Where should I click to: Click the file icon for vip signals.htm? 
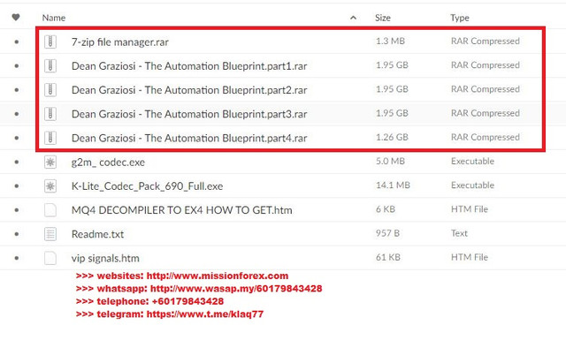pos(50,258)
